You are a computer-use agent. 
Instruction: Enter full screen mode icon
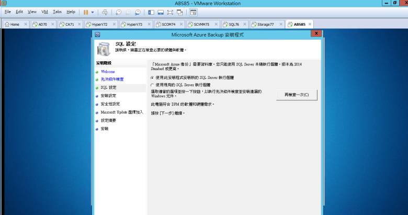point(171,12)
